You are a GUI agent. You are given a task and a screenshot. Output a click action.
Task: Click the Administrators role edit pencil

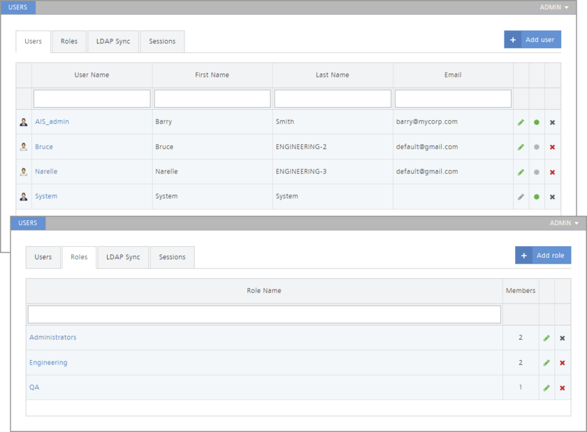coord(546,338)
